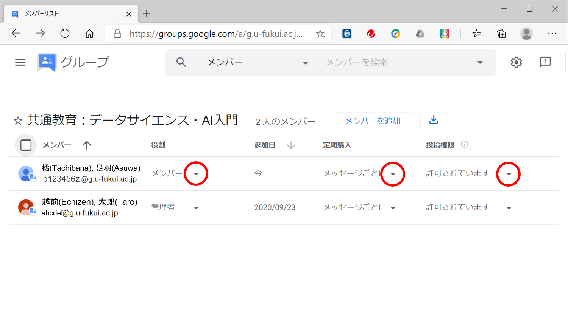The image size is (568, 326).
Task: Click Tachibana's join date 今
Action: coord(258,173)
